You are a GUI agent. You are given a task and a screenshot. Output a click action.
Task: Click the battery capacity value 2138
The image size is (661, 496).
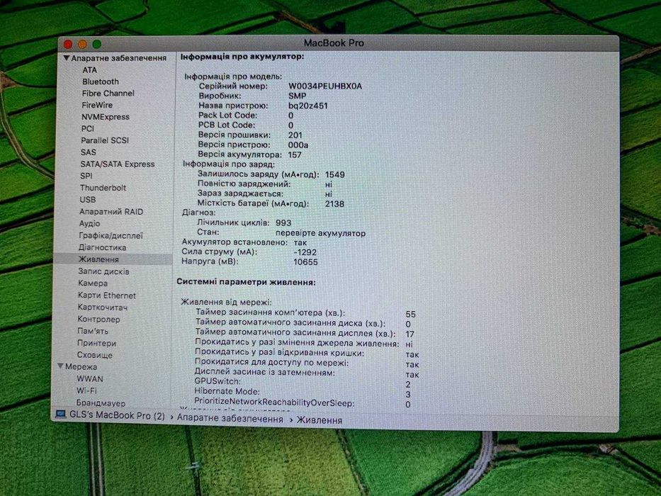pos(334,204)
